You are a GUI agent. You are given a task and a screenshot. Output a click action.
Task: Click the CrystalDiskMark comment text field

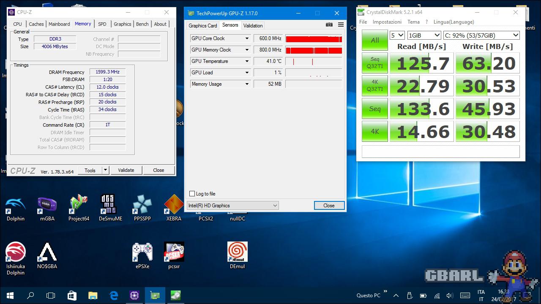pos(440,152)
